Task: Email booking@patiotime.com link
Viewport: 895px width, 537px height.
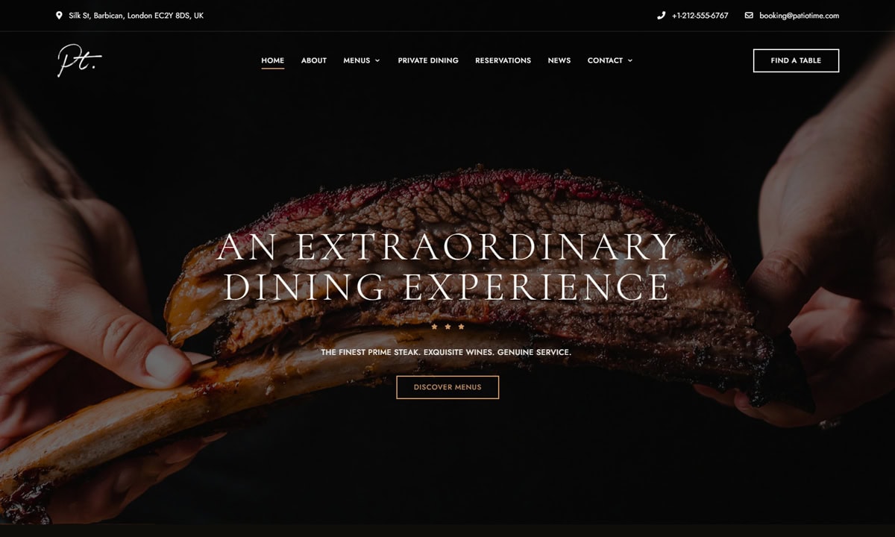Action: 799,15
